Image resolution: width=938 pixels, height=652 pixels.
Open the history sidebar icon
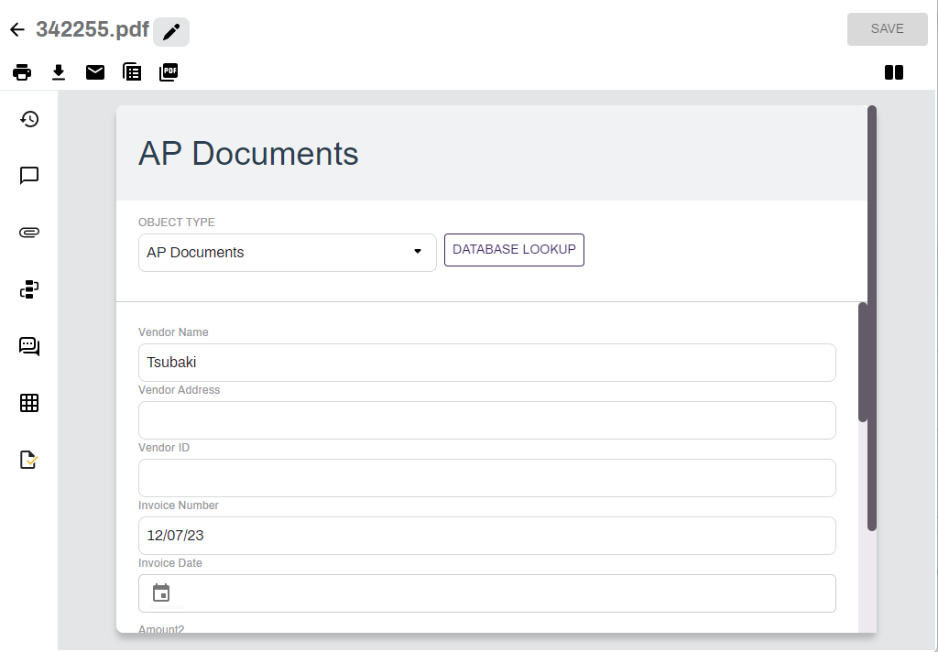click(x=29, y=119)
